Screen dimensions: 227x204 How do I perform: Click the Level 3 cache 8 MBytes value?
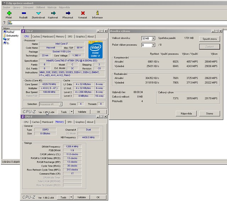83,96
